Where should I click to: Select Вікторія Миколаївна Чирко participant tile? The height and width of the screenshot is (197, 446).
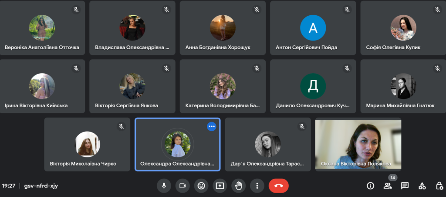(87, 144)
